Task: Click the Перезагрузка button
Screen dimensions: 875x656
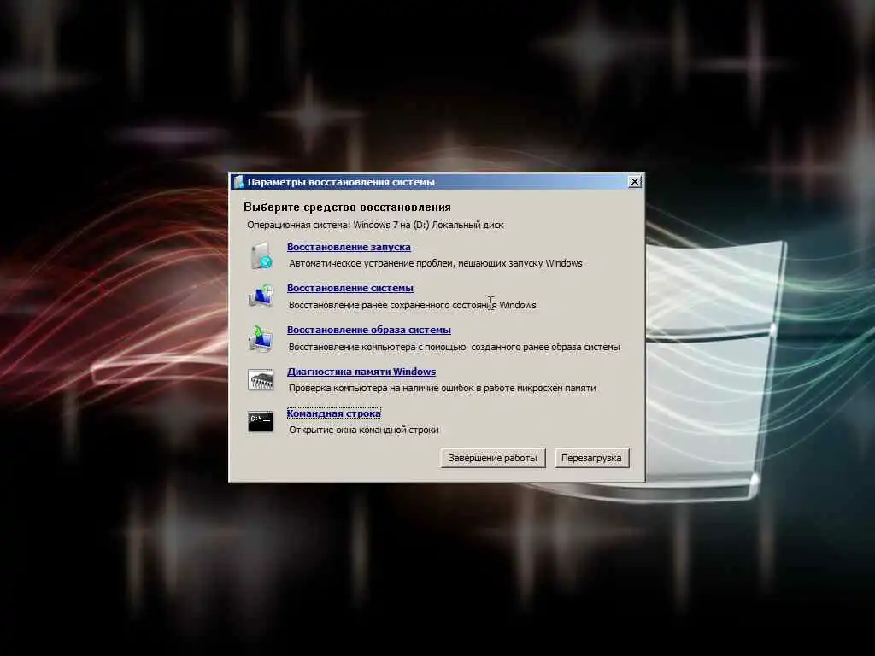Action: click(591, 458)
